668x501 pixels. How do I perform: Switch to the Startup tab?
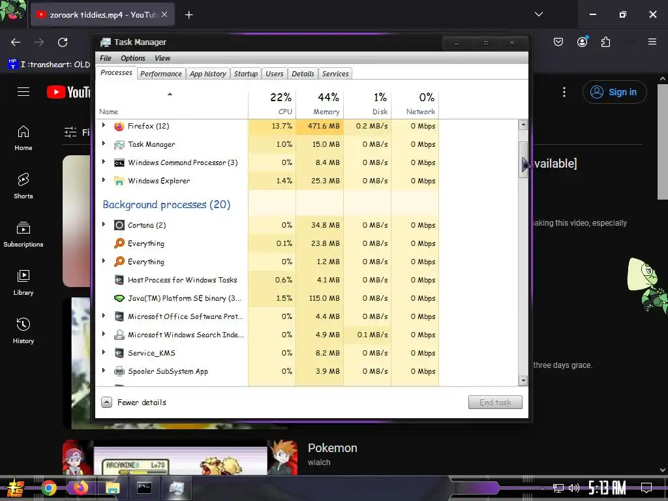click(246, 74)
